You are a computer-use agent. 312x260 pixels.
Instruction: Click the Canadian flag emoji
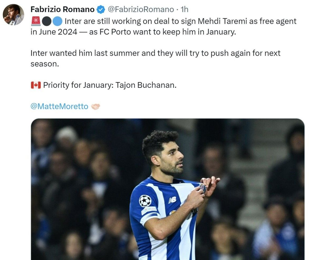(36, 85)
